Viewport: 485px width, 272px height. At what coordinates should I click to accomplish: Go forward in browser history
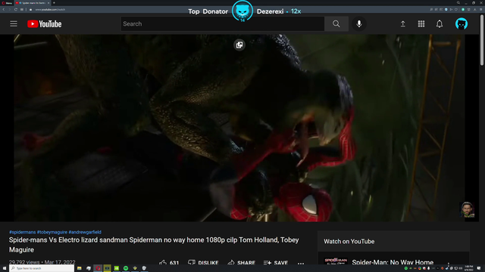click(9, 10)
